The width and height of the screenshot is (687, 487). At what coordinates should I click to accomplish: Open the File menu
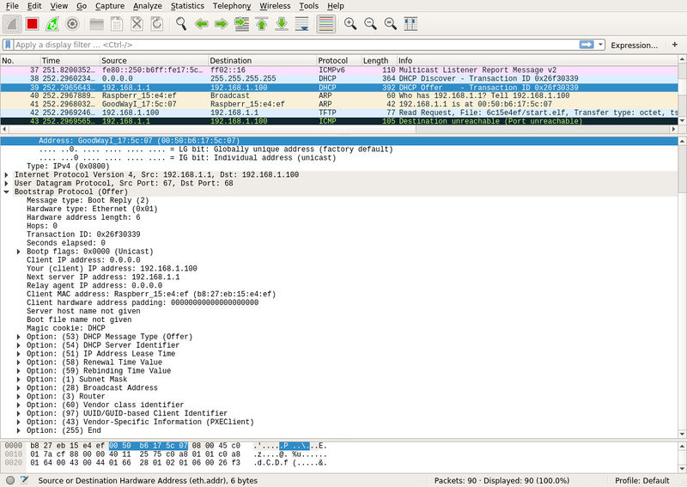pos(12,6)
